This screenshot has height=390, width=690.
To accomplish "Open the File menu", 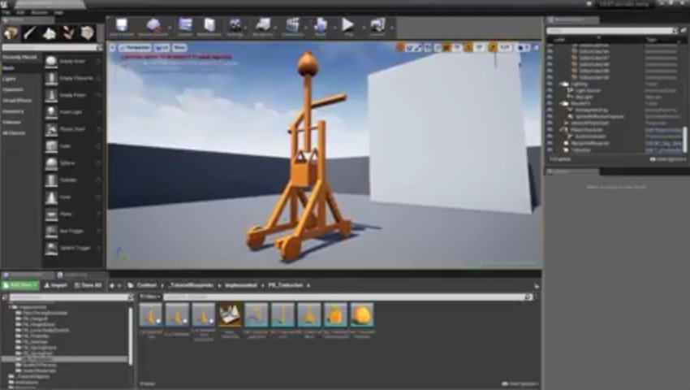I will [6, 13].
